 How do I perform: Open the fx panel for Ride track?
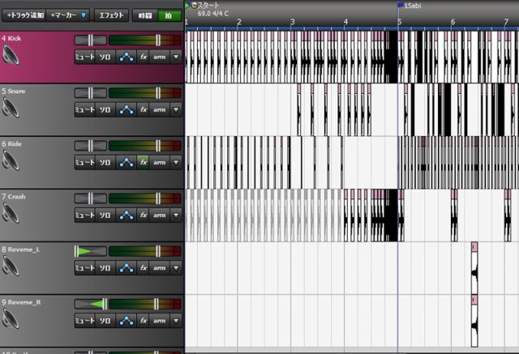click(143, 162)
